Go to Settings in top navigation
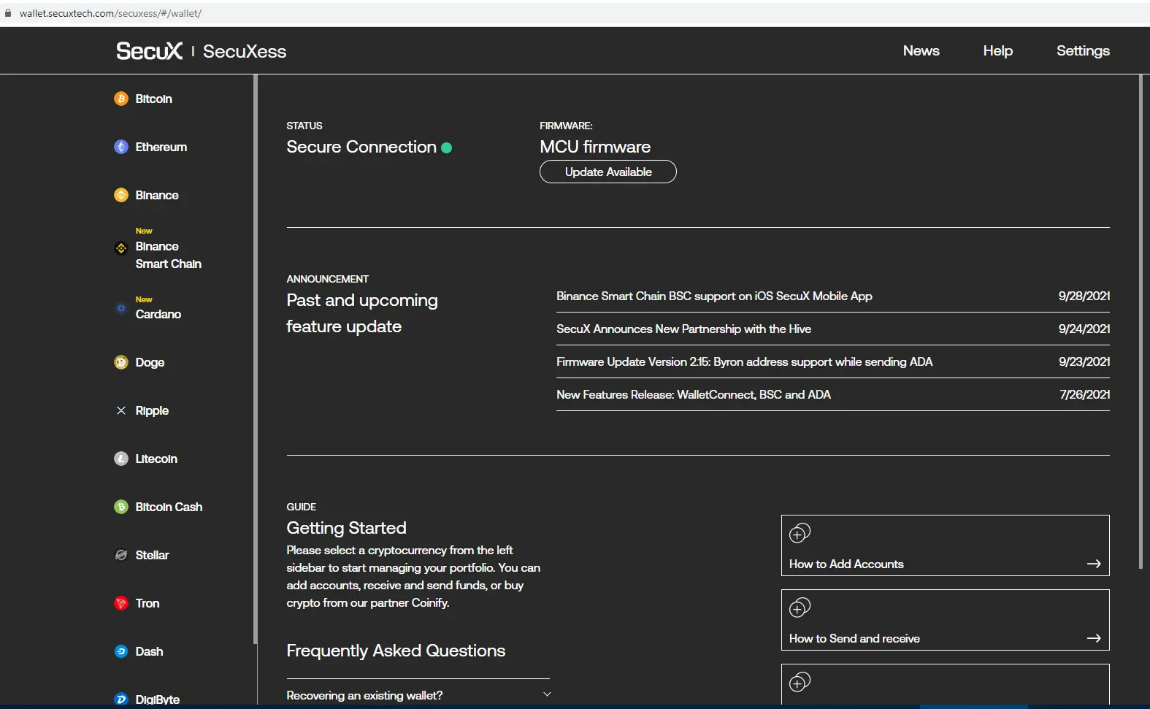Screen dimensions: 1150x709 coord(1083,50)
